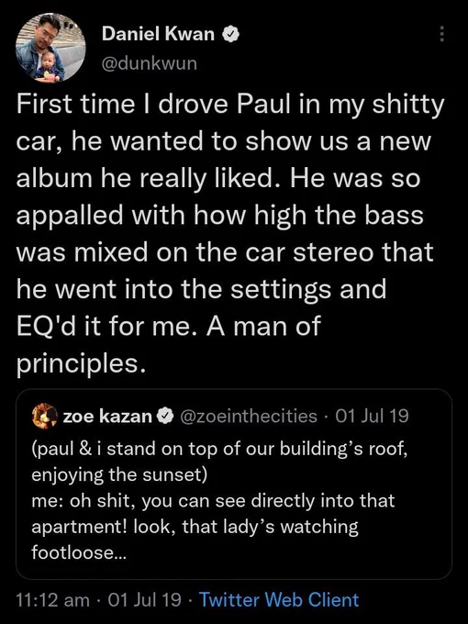This screenshot has height=624, width=468.
Task: Visit the @dunkwun handle
Action: coord(150,63)
